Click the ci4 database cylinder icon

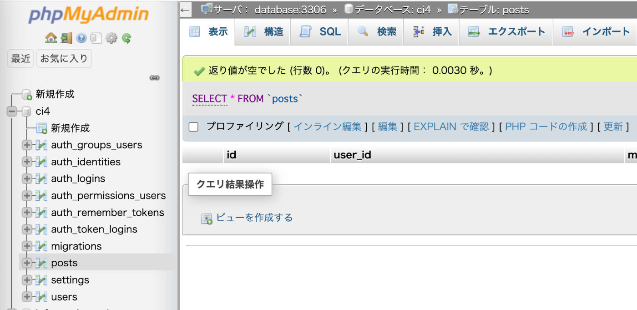(26, 111)
